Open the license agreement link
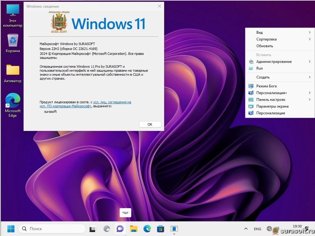 pyautogui.click(x=112, y=102)
